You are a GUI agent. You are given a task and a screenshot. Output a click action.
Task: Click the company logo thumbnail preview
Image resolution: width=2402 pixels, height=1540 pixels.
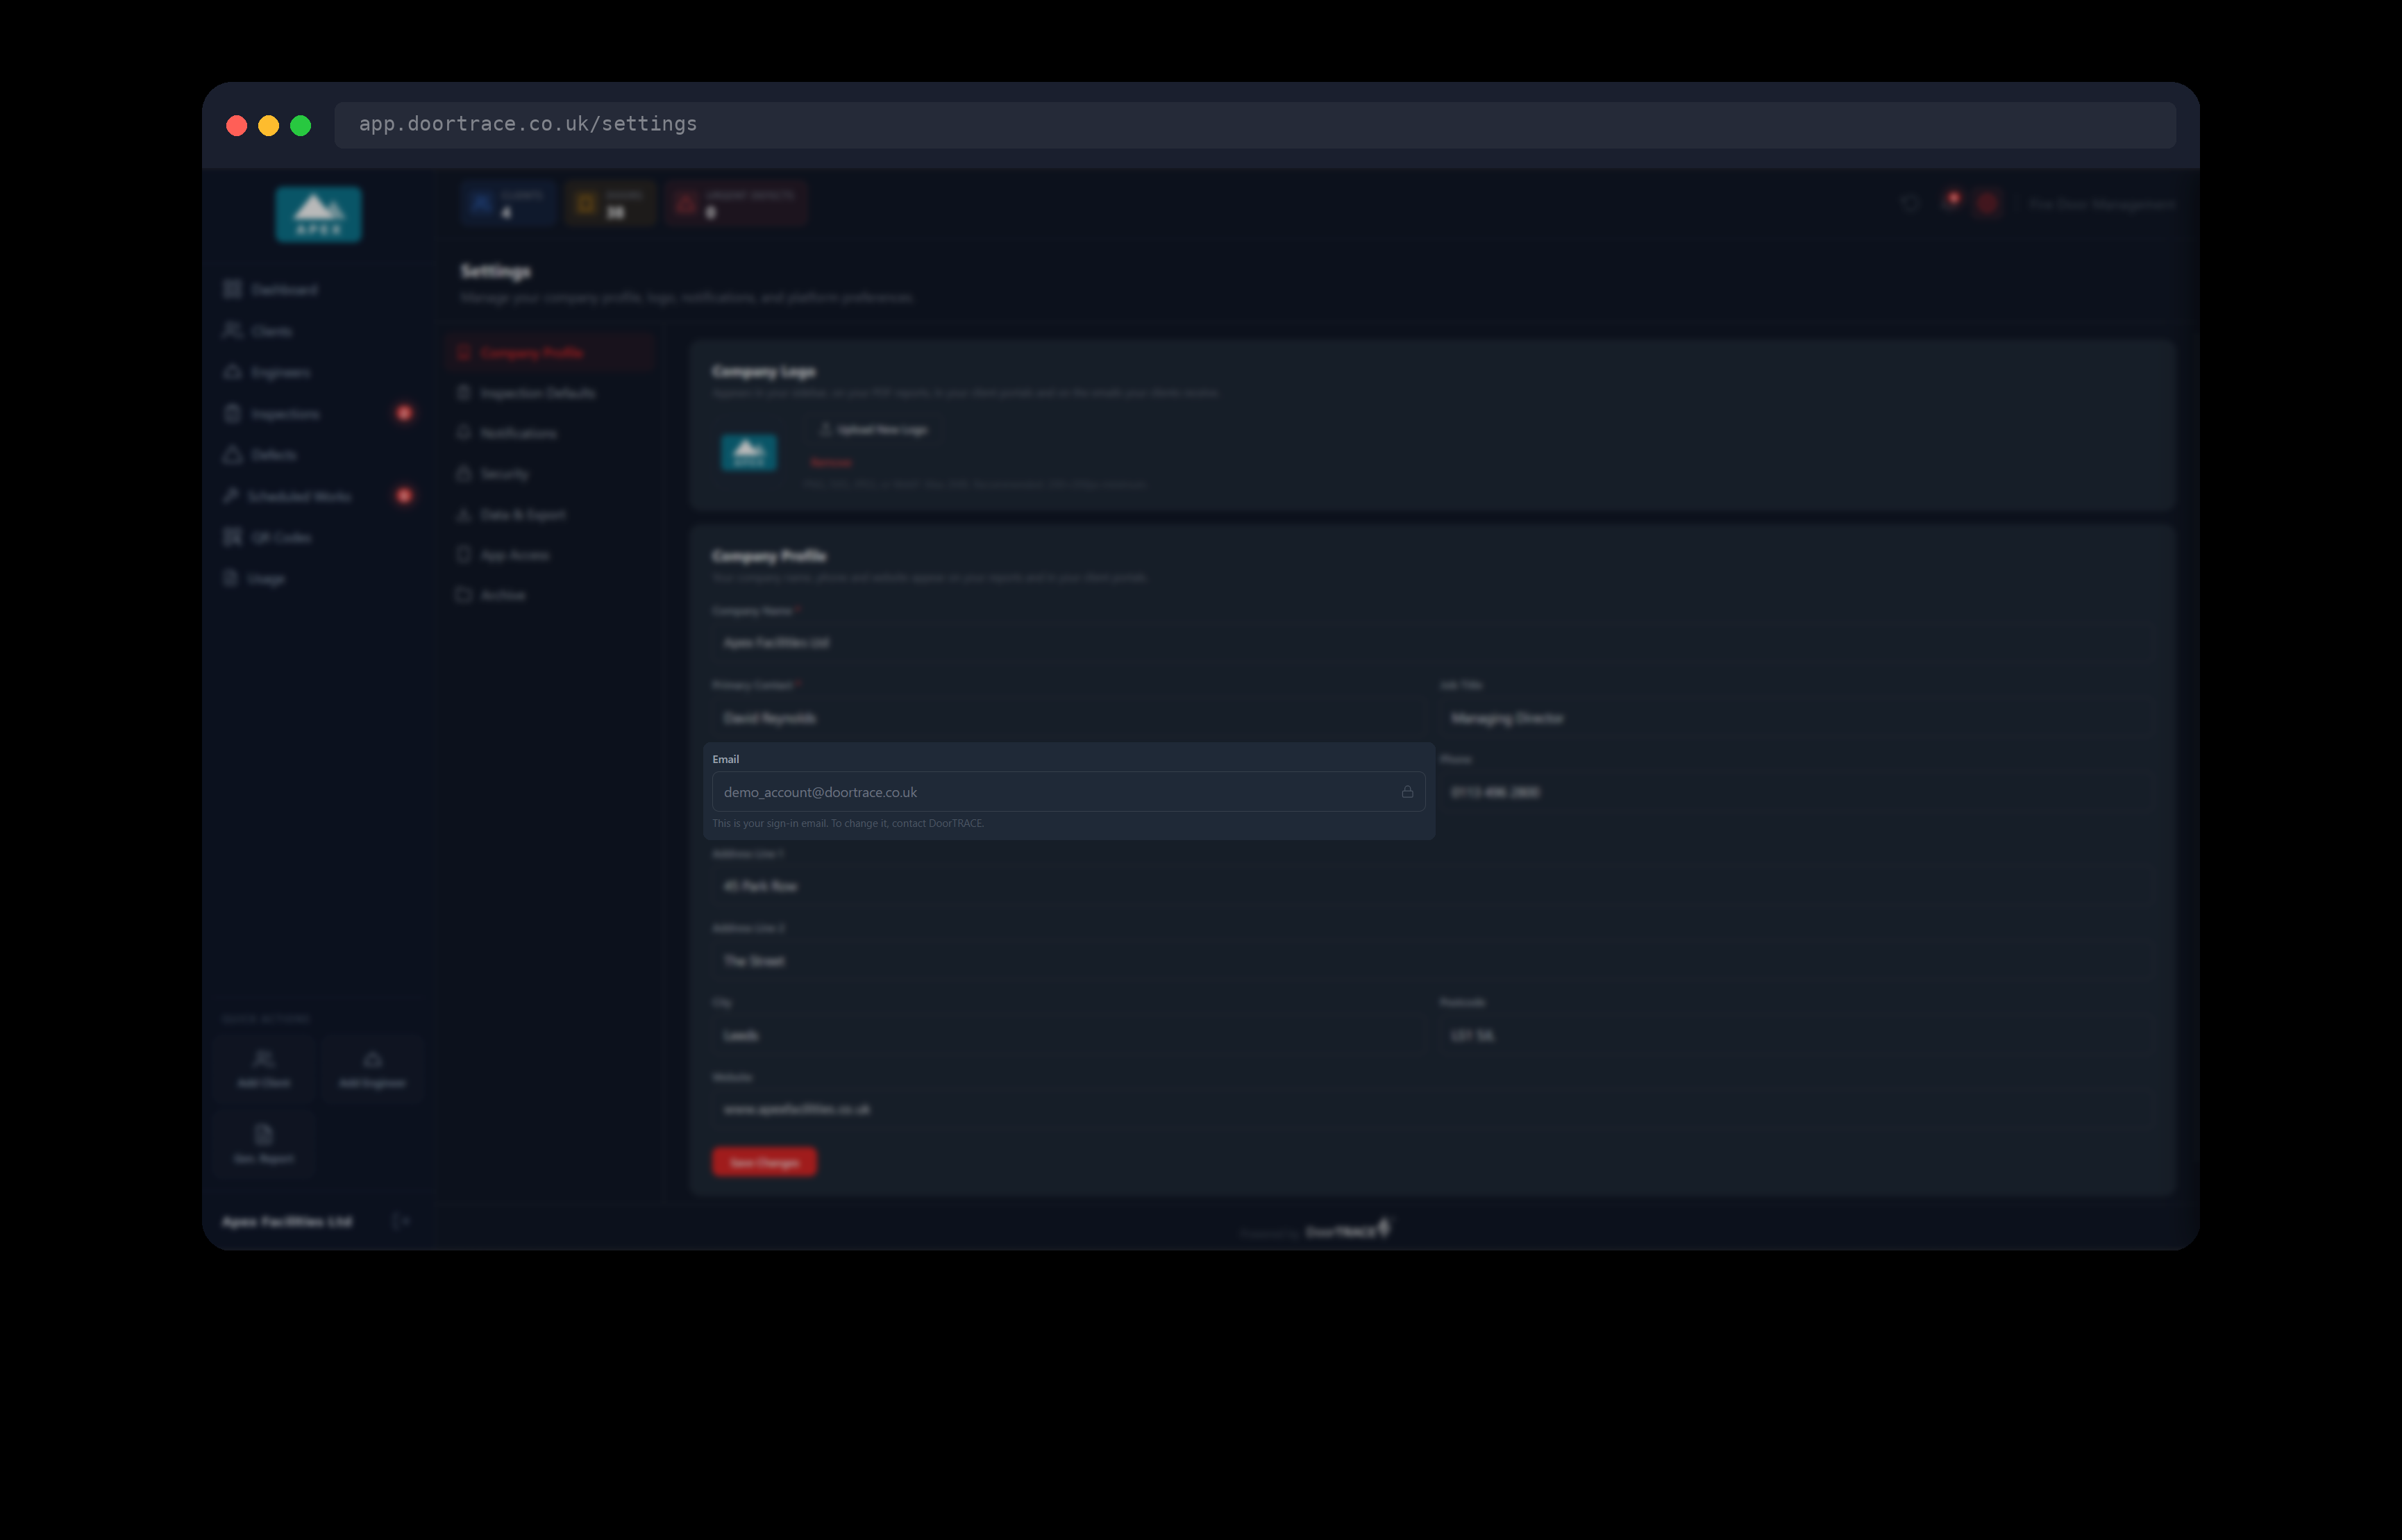tap(748, 453)
